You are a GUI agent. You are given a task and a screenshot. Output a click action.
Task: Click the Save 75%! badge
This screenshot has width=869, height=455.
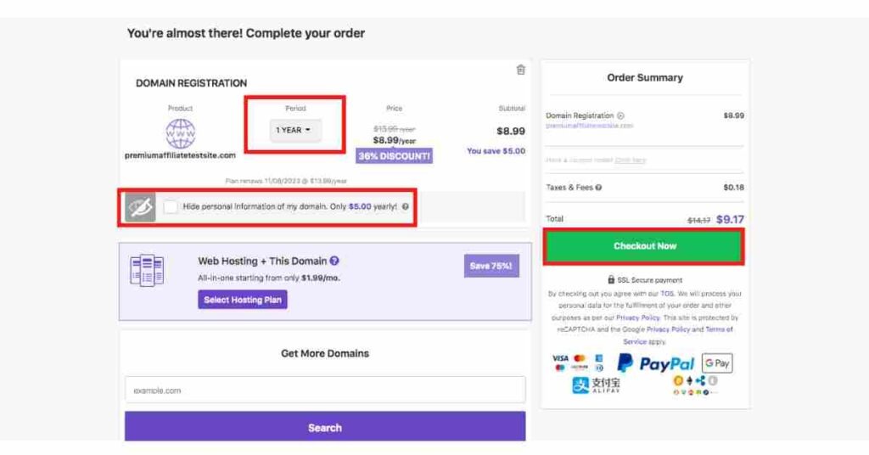(x=491, y=266)
